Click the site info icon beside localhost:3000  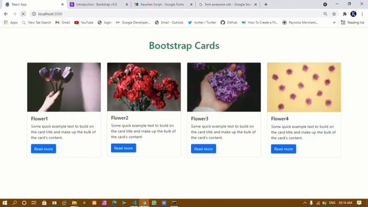click(x=34, y=14)
